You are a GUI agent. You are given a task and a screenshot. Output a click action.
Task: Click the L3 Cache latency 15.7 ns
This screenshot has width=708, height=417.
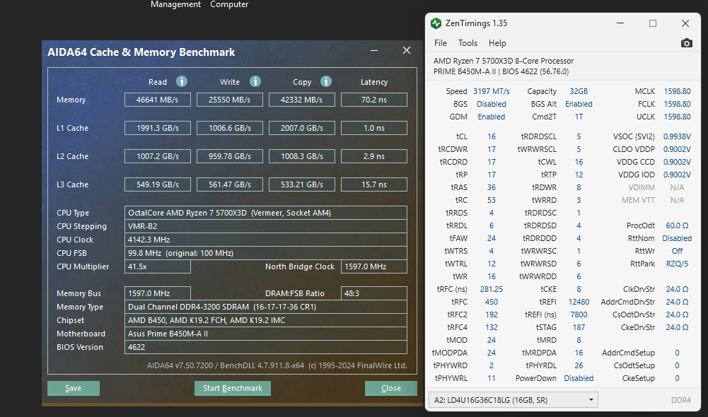tap(374, 184)
